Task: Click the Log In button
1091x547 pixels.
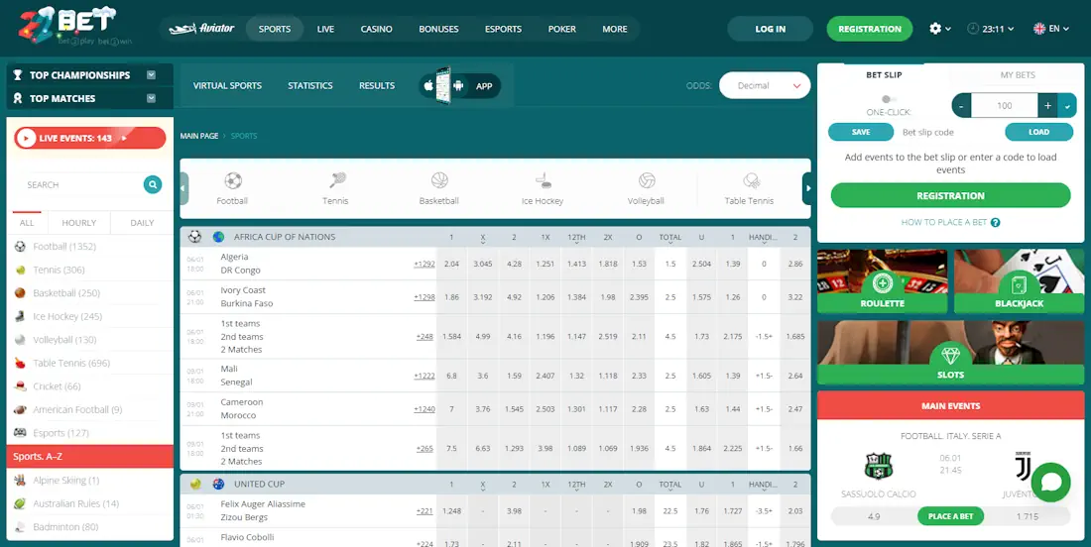Action: click(771, 29)
